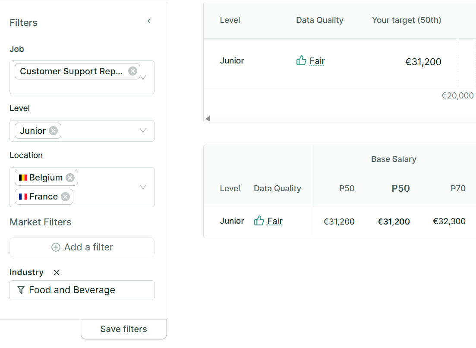Click the plus icon on Add a filter
The width and height of the screenshot is (476, 348).
tap(56, 247)
